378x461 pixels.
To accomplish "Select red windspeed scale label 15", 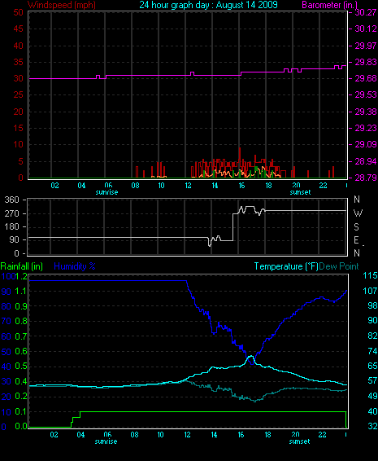I will (18, 128).
